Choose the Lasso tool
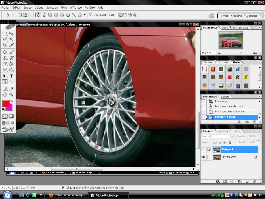The width and height of the screenshot is (265, 199). [x=5, y=39]
